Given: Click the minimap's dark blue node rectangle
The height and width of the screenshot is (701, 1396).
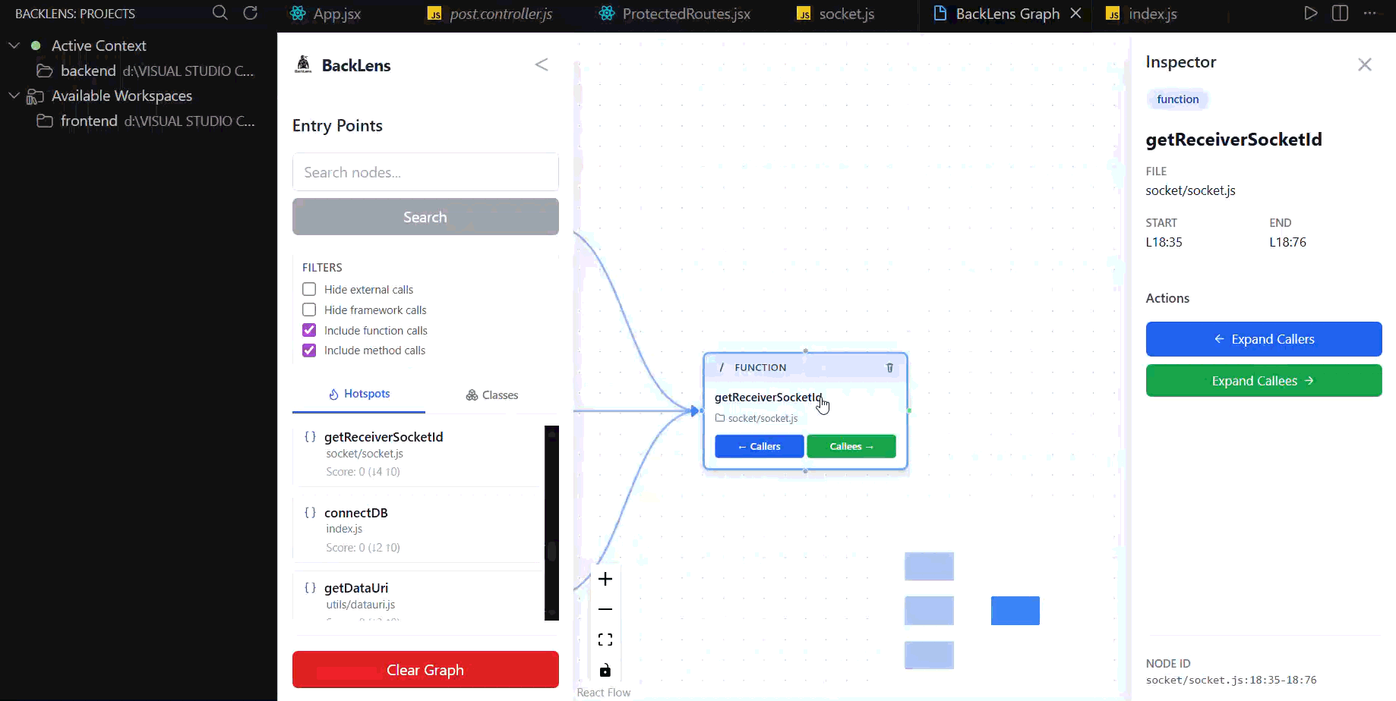Looking at the screenshot, I should (x=1015, y=611).
